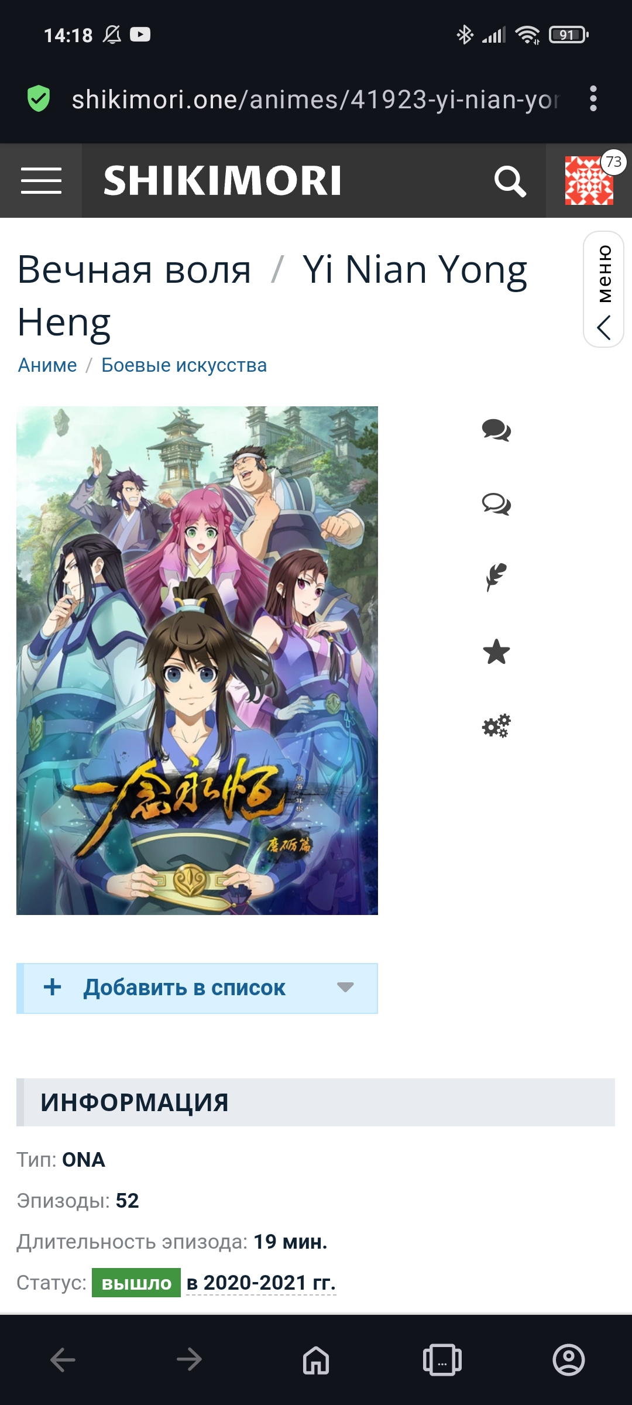Open the Shikimori hamburger menu

[x=41, y=180]
